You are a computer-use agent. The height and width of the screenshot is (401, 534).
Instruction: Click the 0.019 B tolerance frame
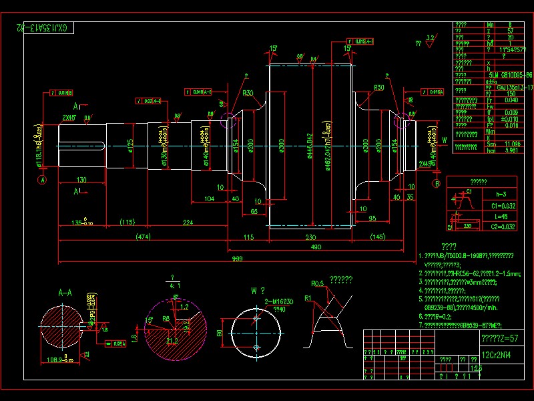(x=61, y=93)
